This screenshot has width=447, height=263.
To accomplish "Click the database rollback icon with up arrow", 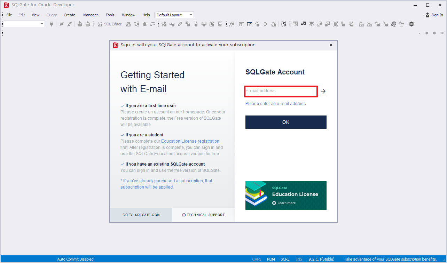I will click(x=88, y=24).
